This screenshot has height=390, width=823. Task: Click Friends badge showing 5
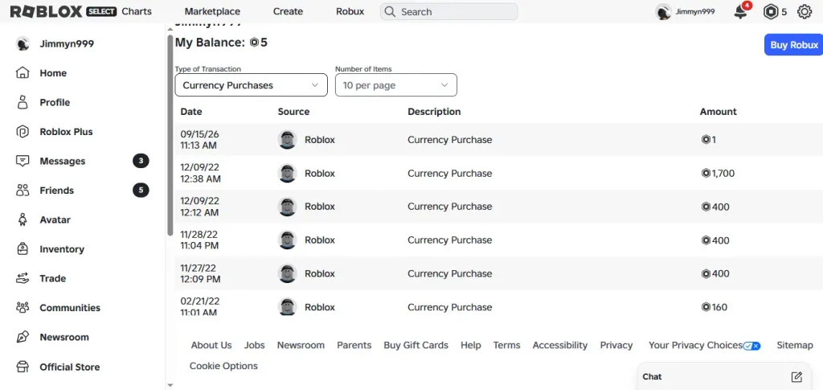click(141, 190)
